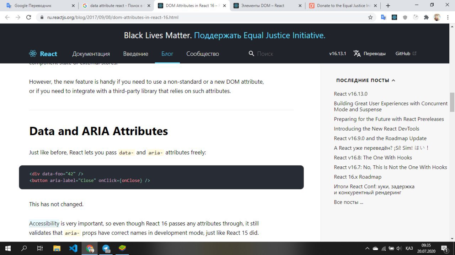Follow the Accessibility link in the article

[x=44, y=223]
